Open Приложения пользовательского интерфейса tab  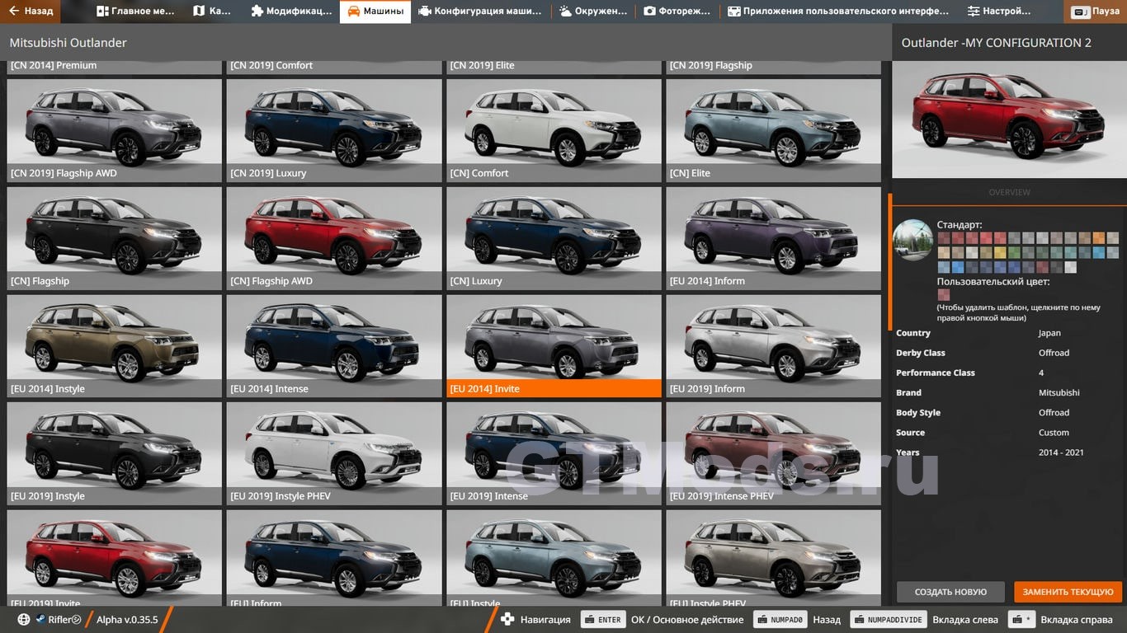tap(837, 12)
